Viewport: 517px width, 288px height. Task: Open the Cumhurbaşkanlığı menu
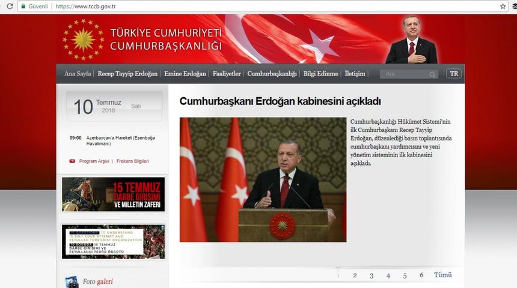[x=272, y=74]
